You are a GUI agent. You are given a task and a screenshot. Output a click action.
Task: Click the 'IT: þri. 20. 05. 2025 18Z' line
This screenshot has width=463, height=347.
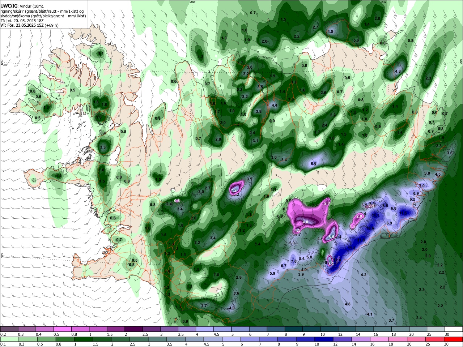22,21
